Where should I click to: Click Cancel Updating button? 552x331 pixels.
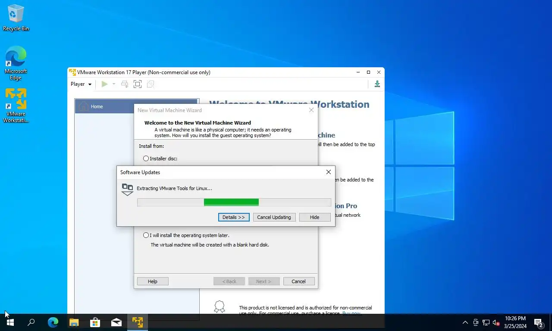(274, 217)
